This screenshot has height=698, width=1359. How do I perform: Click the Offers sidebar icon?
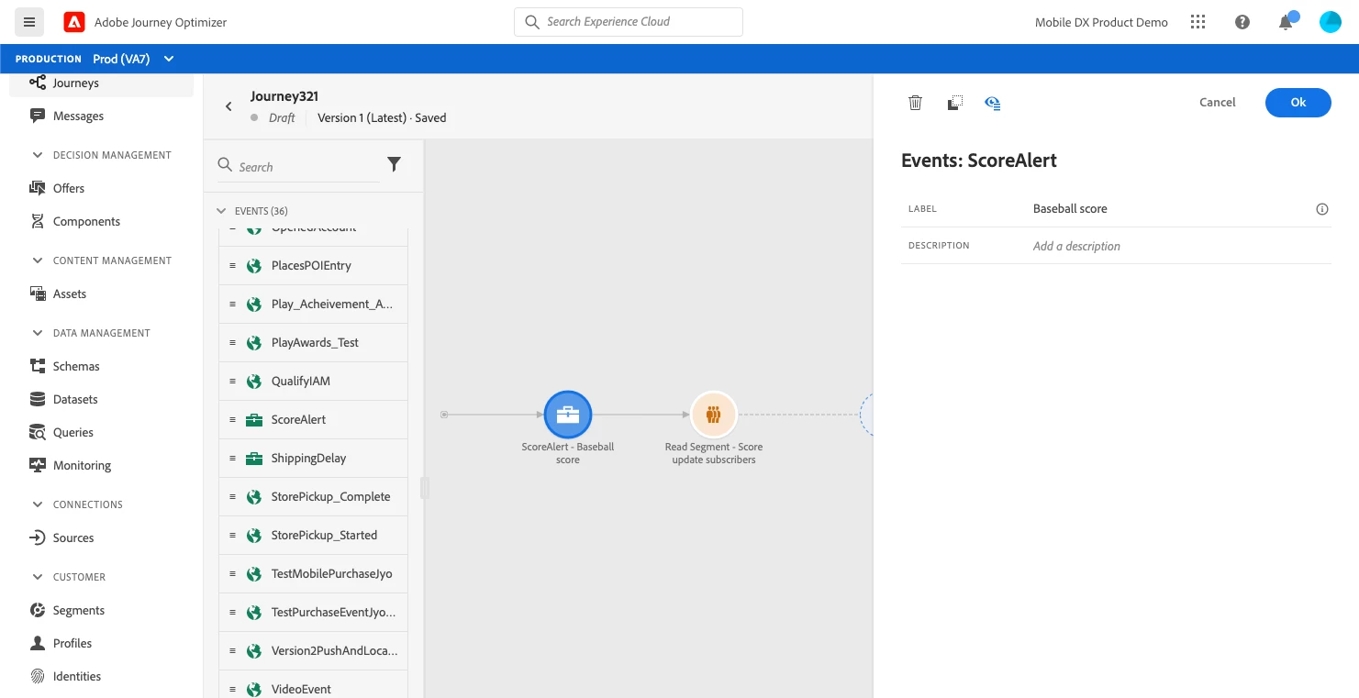(x=38, y=188)
